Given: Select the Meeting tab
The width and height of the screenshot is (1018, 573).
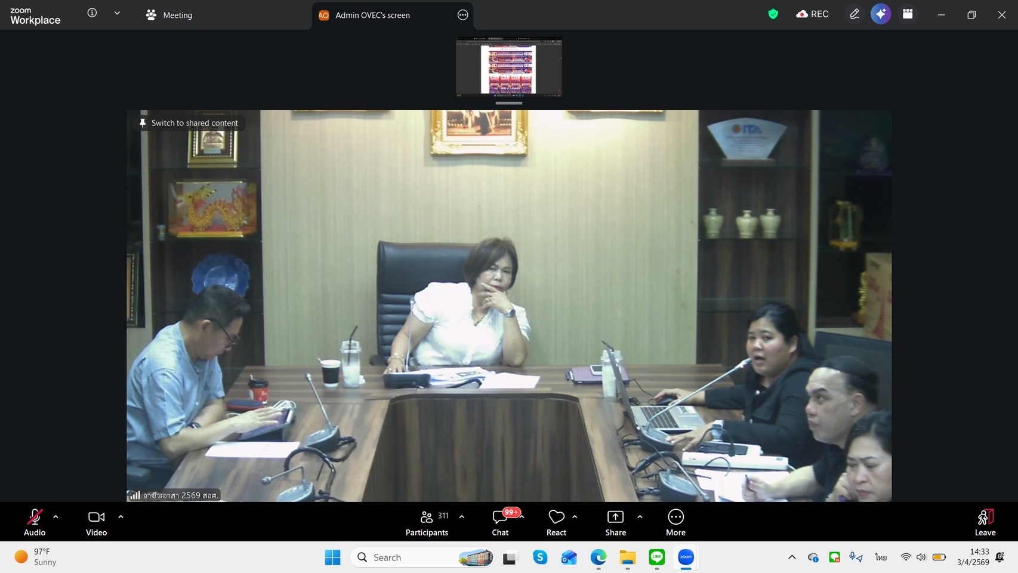Looking at the screenshot, I should point(169,15).
